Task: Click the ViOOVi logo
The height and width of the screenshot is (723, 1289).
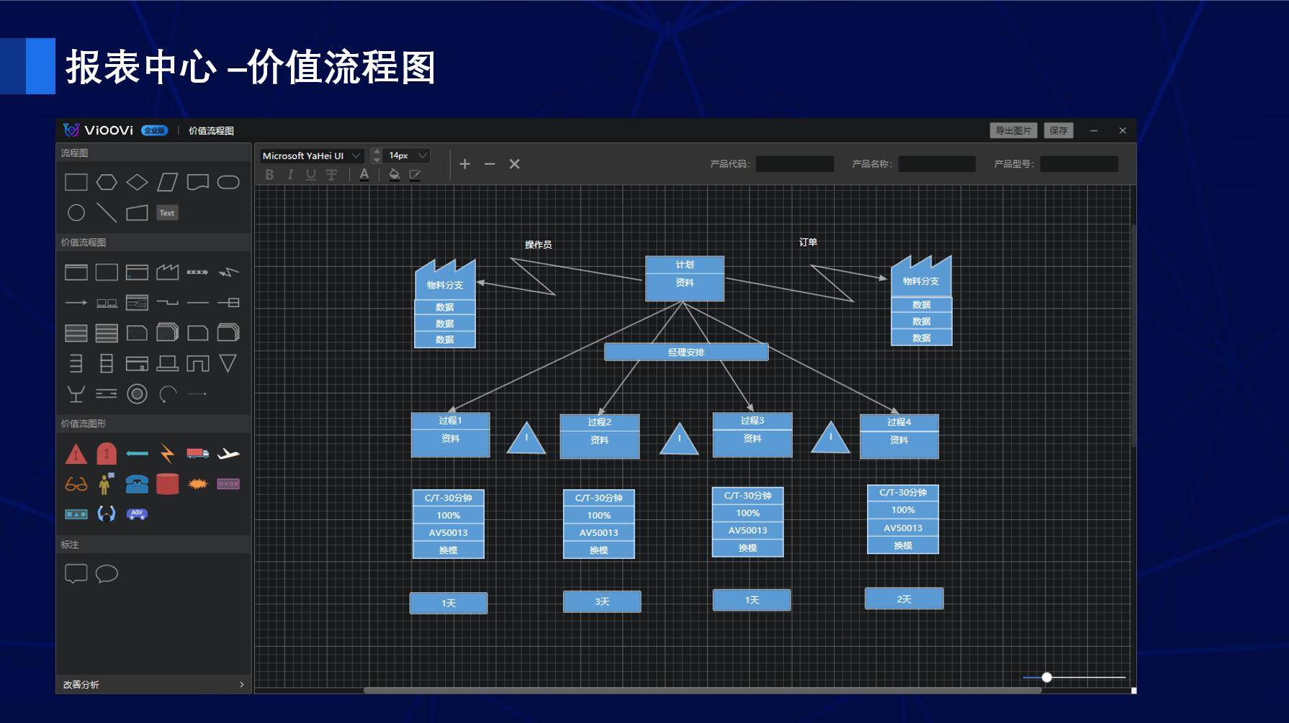Action: click(x=99, y=130)
